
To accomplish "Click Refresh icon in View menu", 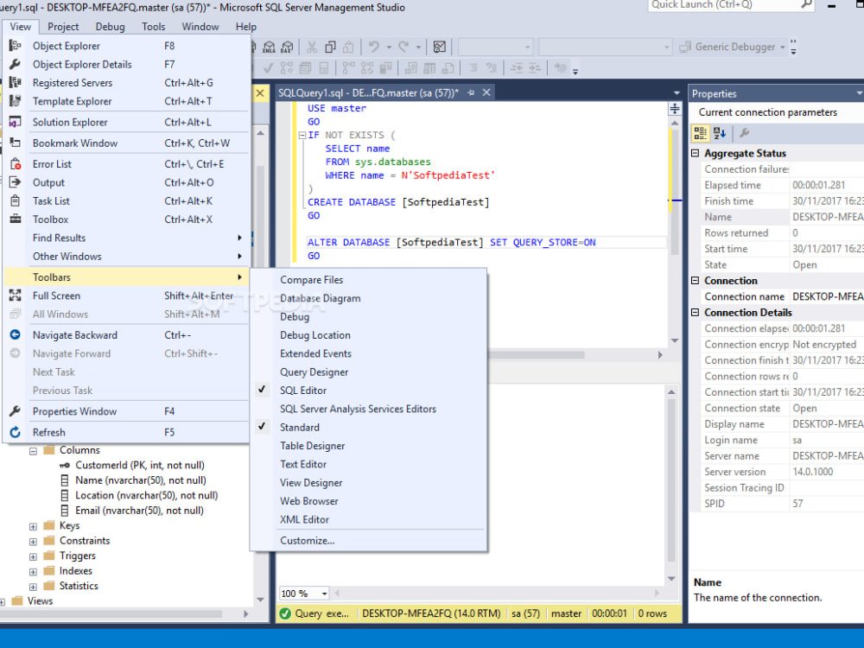I will pyautogui.click(x=15, y=432).
